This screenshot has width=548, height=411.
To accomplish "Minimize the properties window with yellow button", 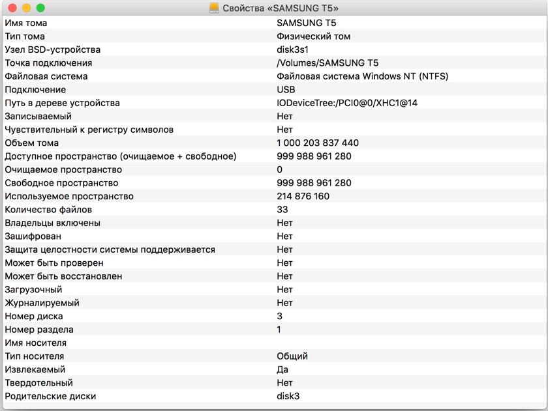I will 26,8.
